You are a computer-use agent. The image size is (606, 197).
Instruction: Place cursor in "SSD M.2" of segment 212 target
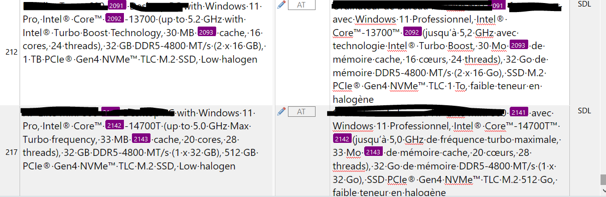(x=525, y=73)
